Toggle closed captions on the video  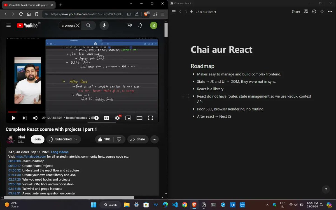pyautogui.click(x=106, y=118)
